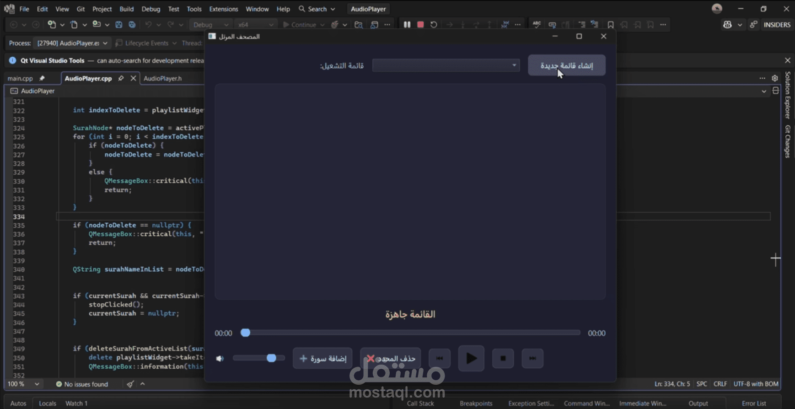The image size is (795, 409).
Task: Click the 'No issues found' status
Action: click(82, 384)
